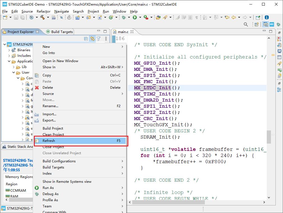Click the Build hammer icon in toolbar
The height and width of the screenshot is (213, 283).
pos(43,17)
